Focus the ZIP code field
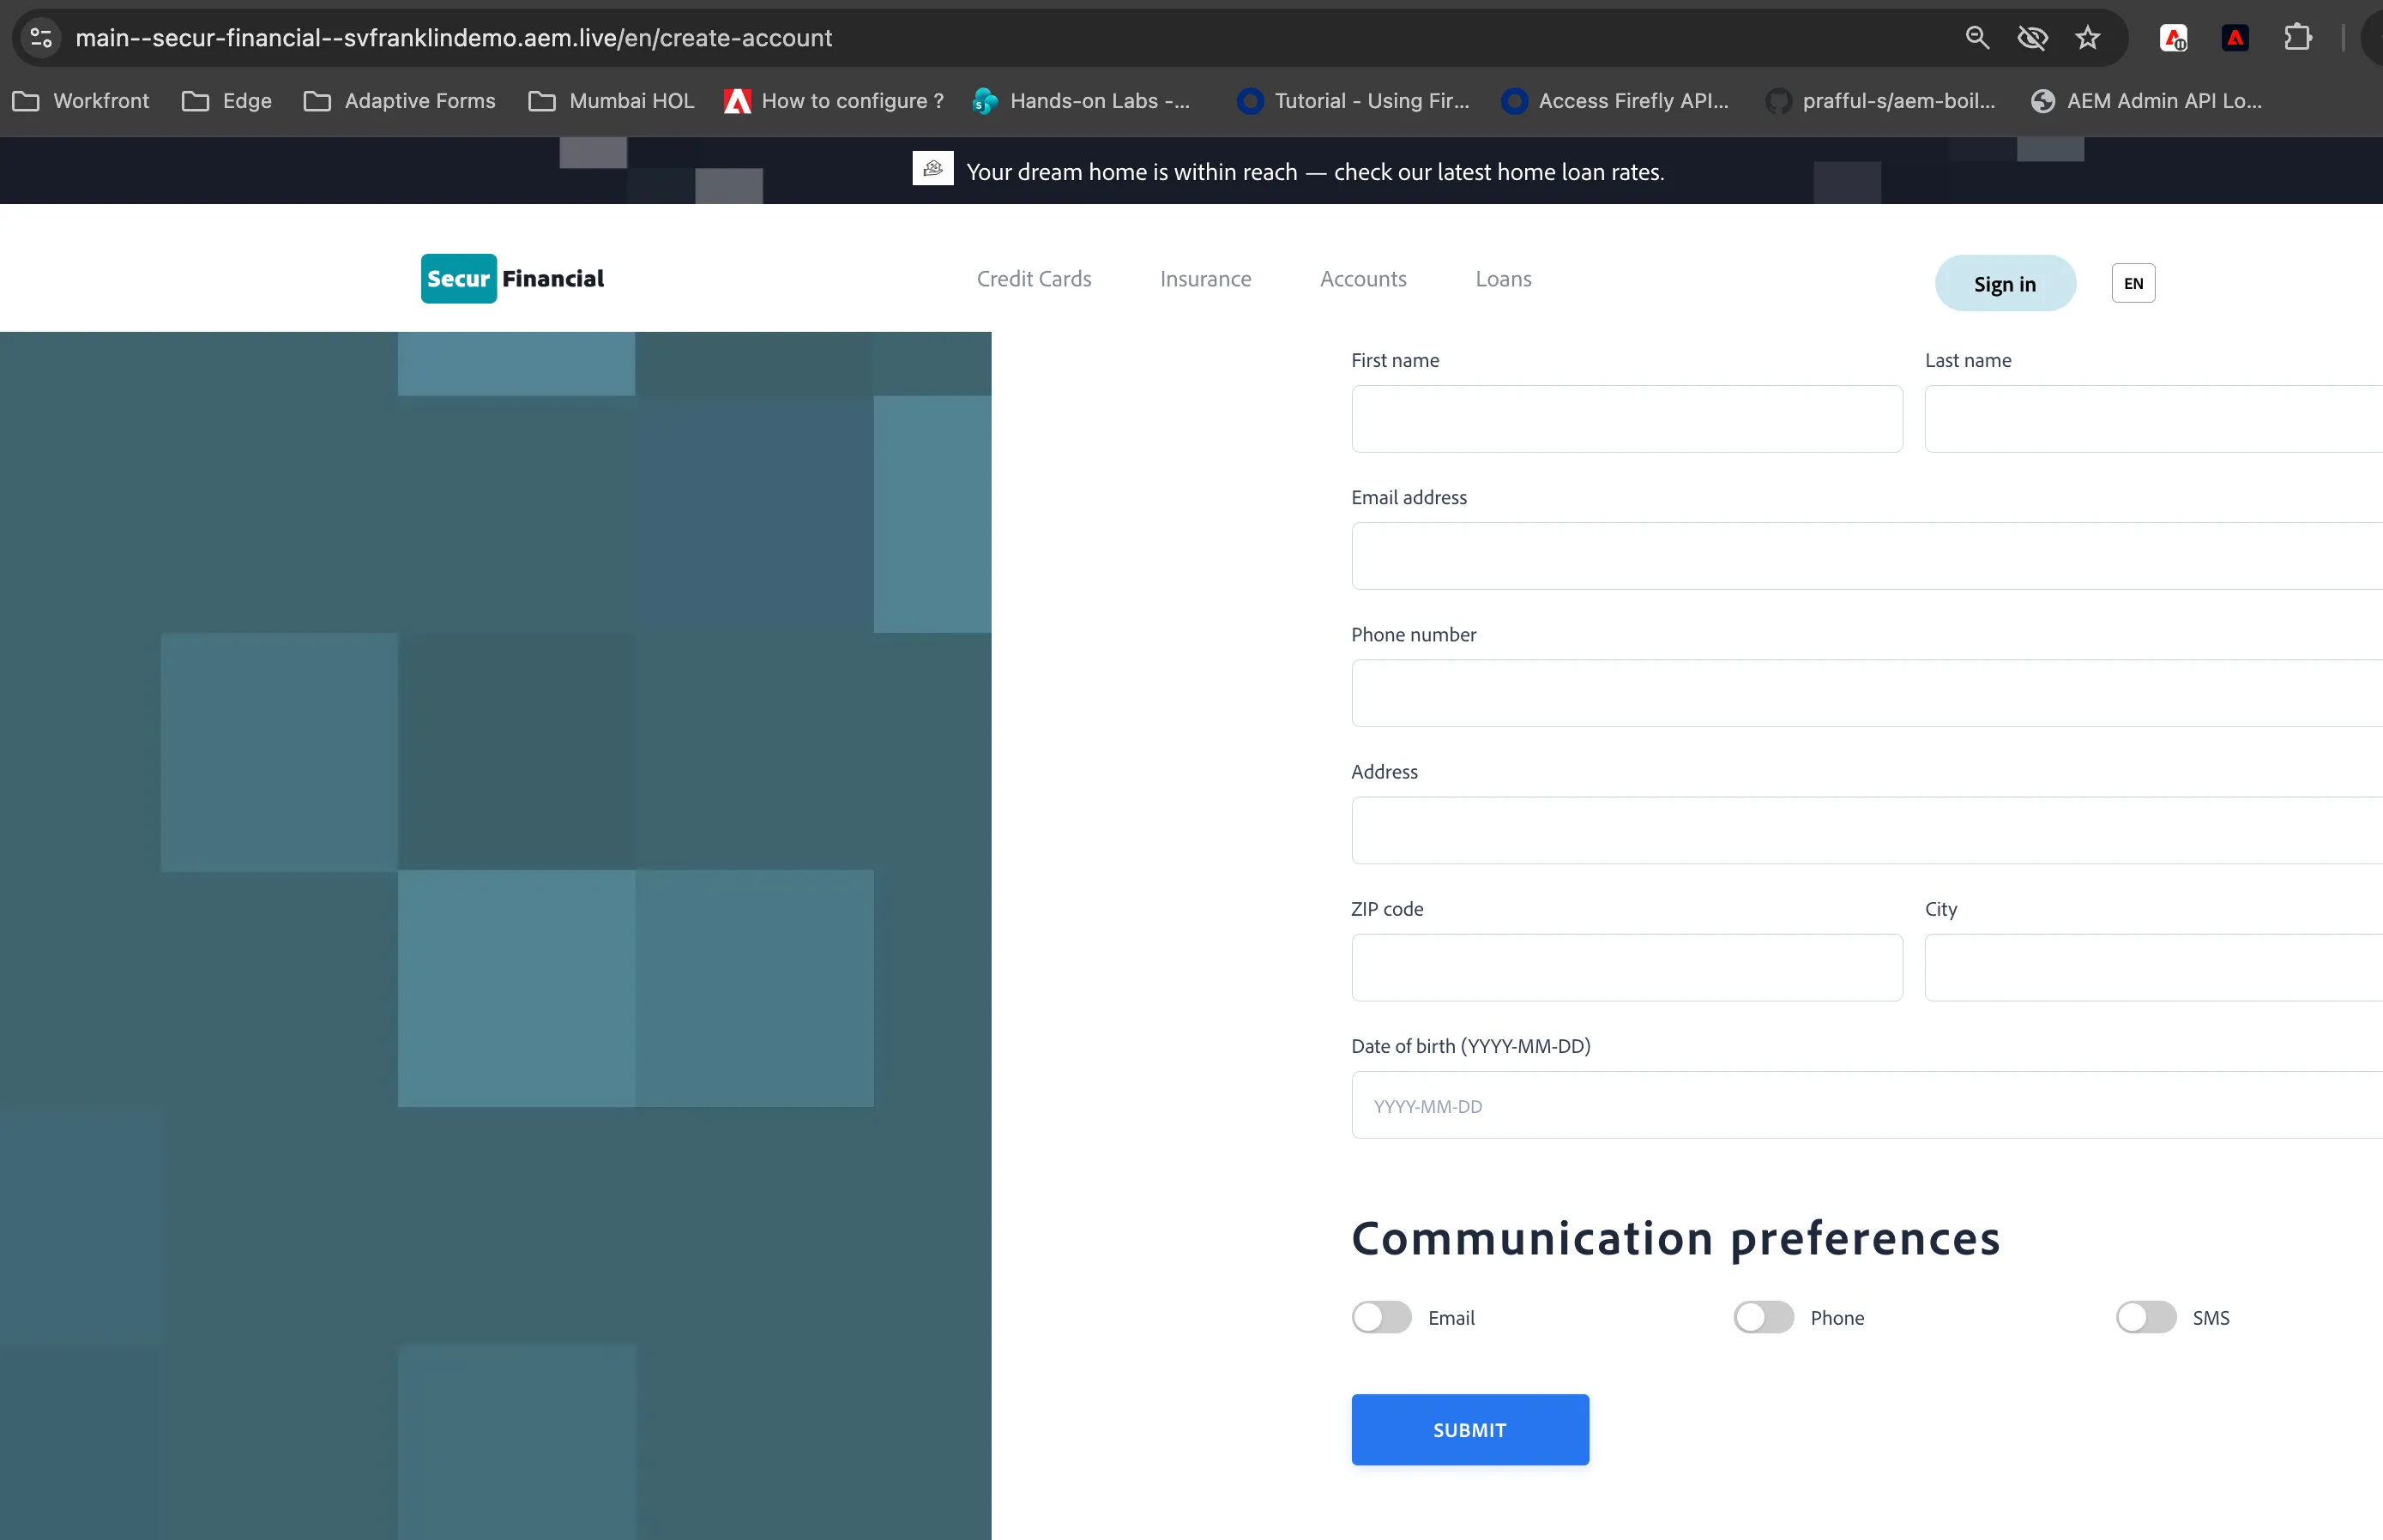 pyautogui.click(x=1626, y=967)
